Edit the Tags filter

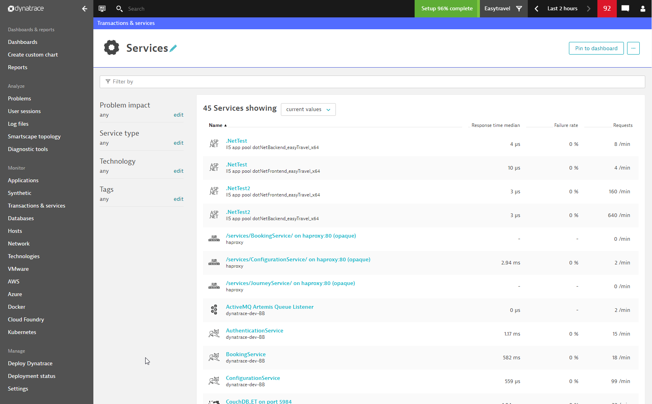coord(178,199)
